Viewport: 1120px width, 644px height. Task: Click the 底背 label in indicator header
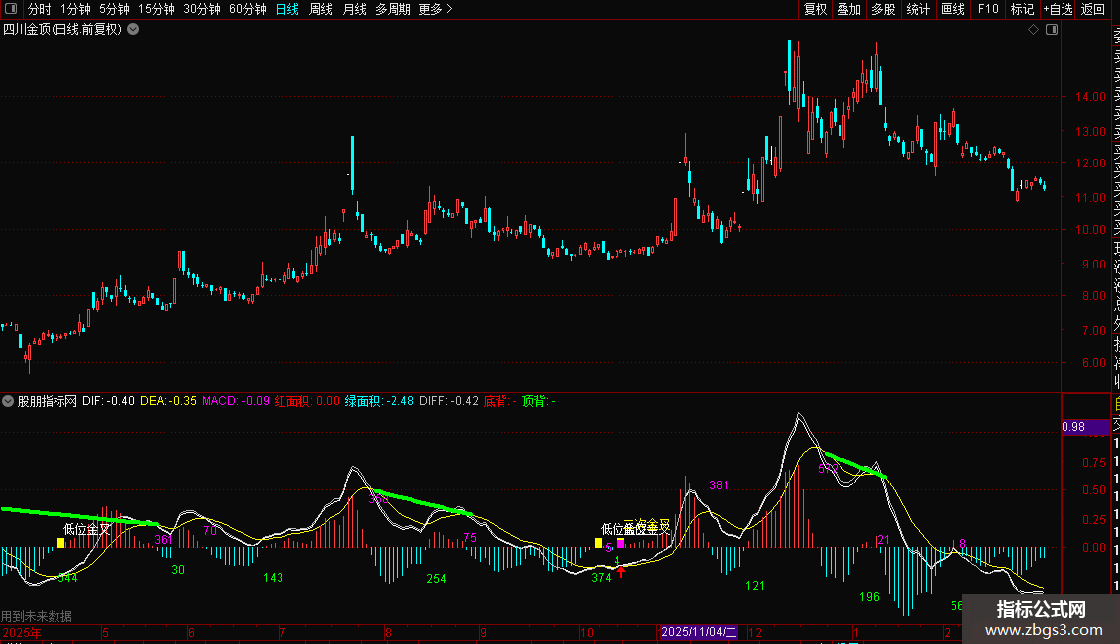[x=500, y=401]
